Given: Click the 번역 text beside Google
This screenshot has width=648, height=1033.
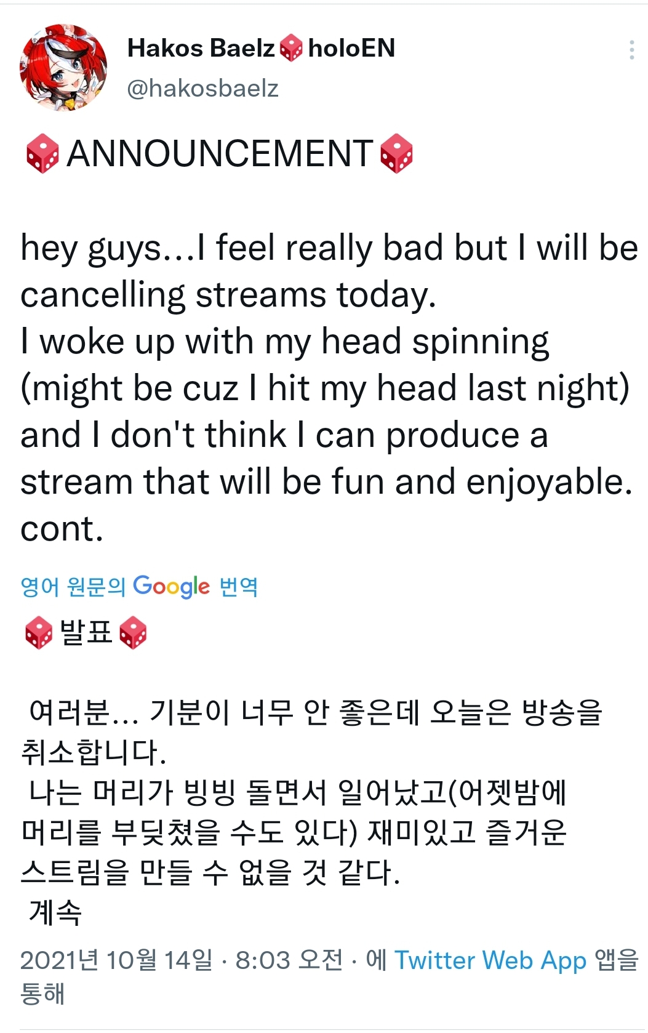Looking at the screenshot, I should pos(239,586).
